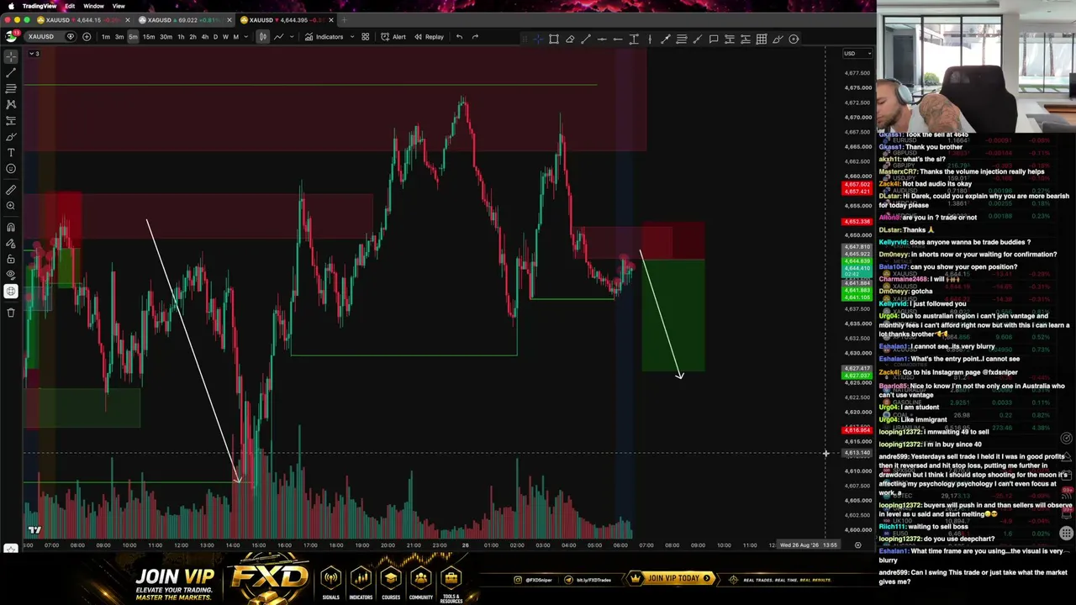This screenshot has height=605, width=1076.
Task: Toggle stay in drawing mode
Action: 11,243
